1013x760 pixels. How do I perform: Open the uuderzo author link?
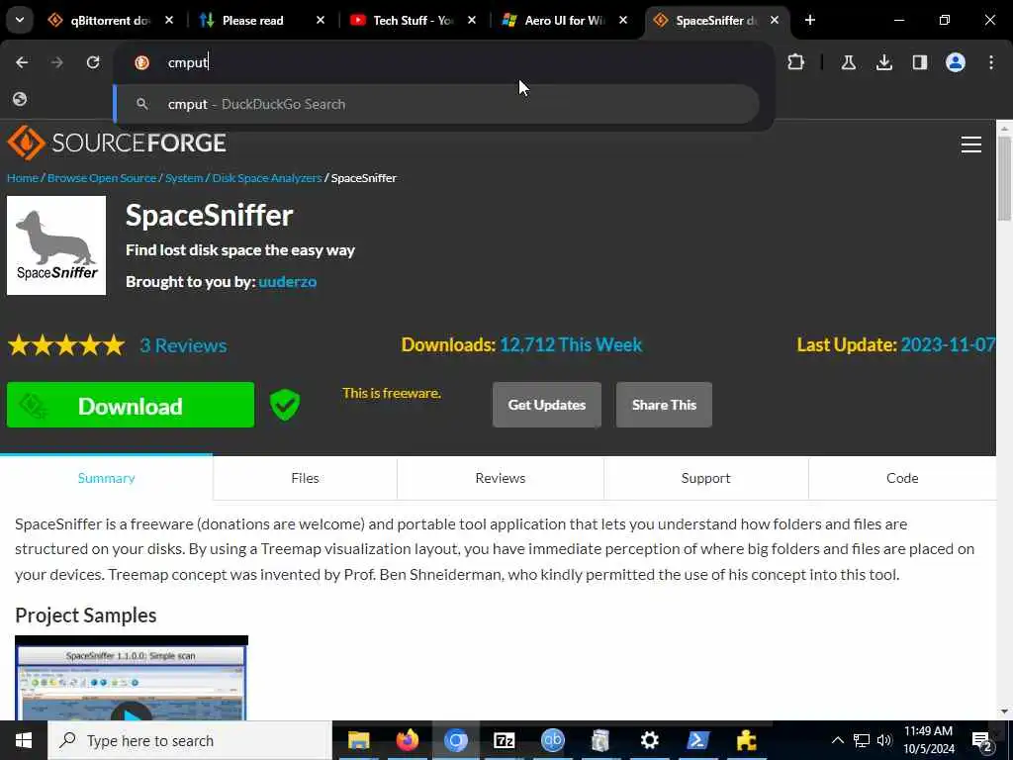[288, 282]
